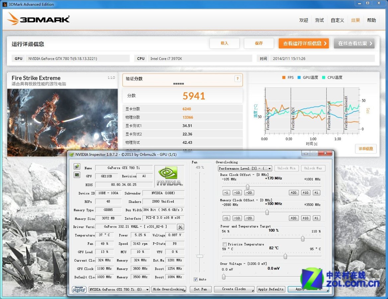The width and height of the screenshot is (388, 299).
Task: Click the 物理分数 value 13366
Action: (188, 117)
